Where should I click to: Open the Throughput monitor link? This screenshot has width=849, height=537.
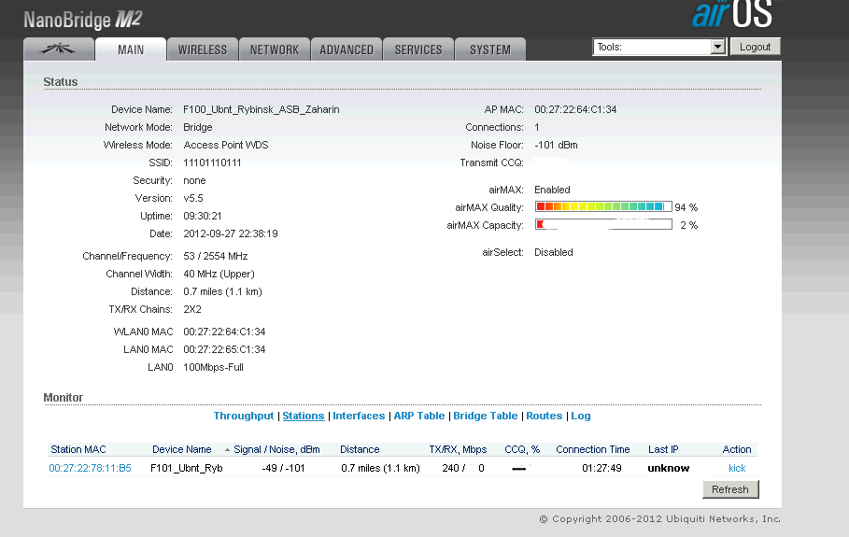click(244, 416)
